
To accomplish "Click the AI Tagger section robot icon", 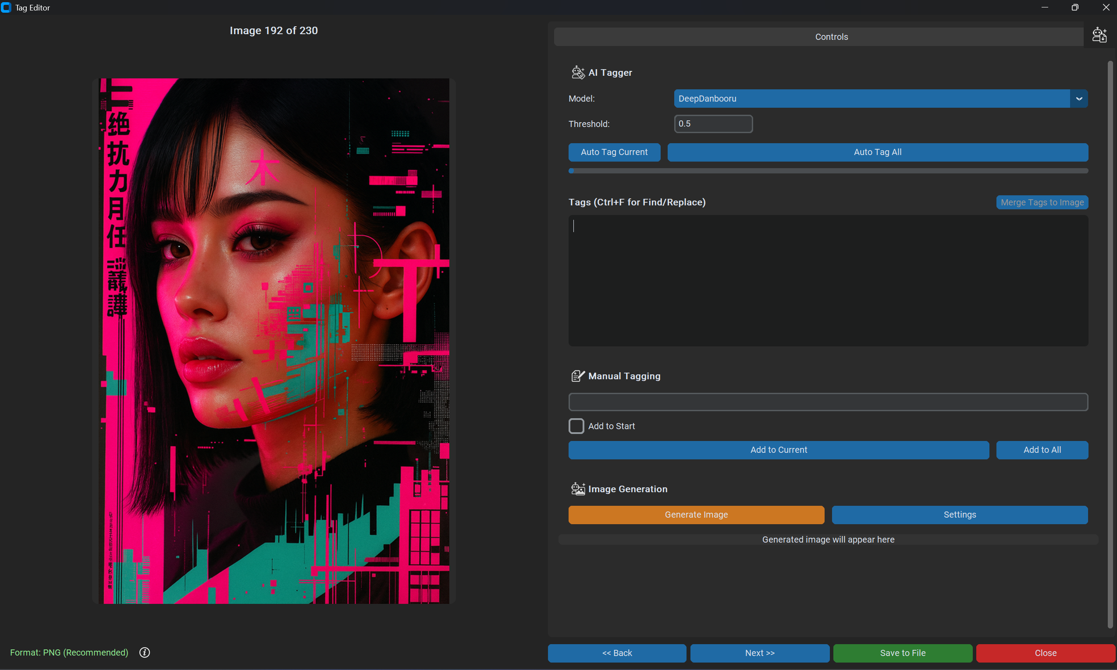I will coord(577,73).
